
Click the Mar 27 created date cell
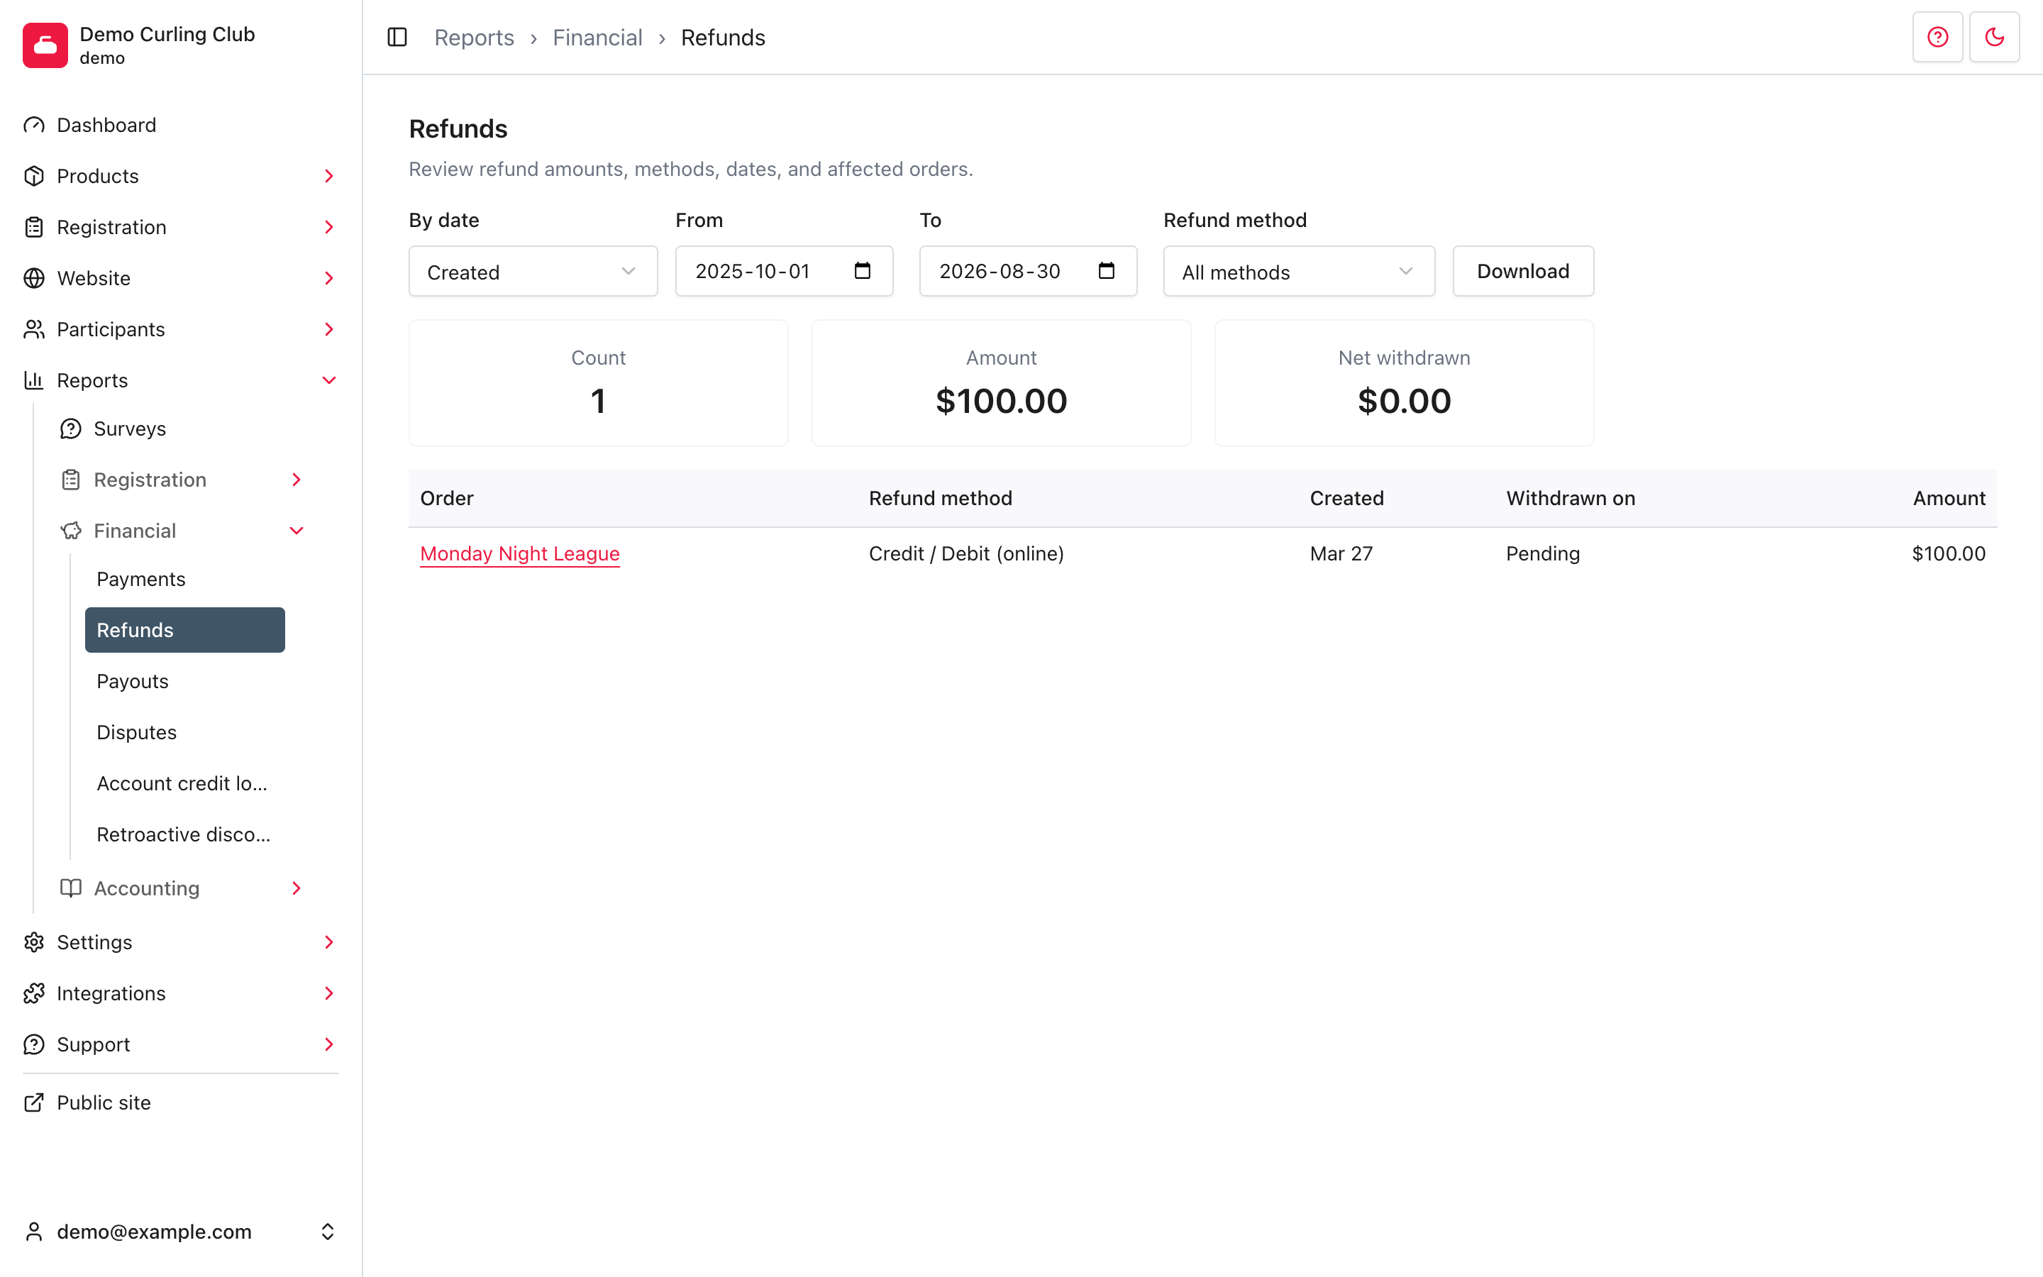1341,553
